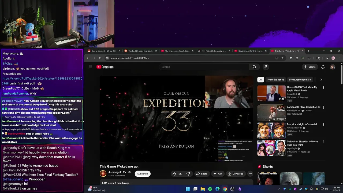Bookmark this page with the star
The width and height of the screenshot is (343, 193).
(282, 58)
